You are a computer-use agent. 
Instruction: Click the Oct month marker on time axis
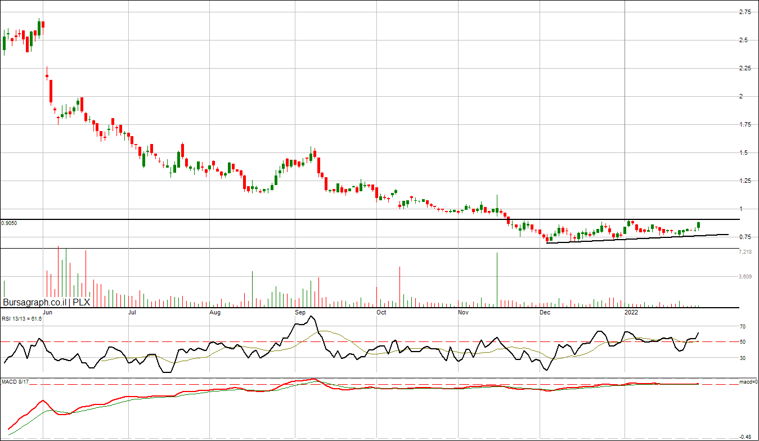click(381, 312)
